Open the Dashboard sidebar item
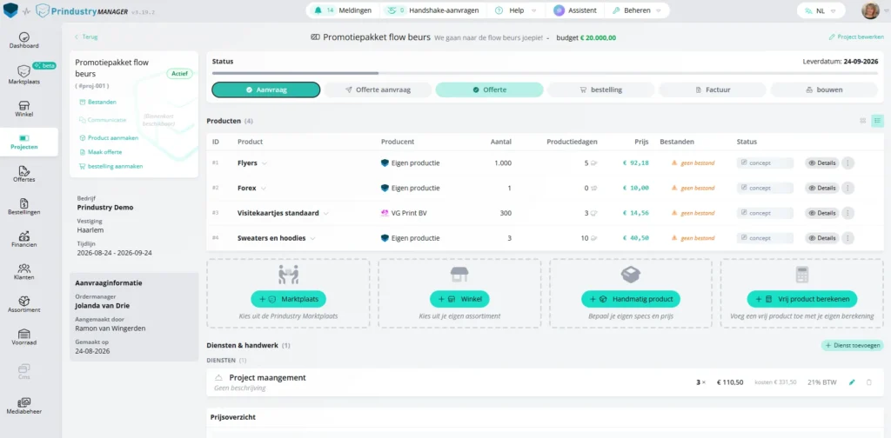891x438 pixels. click(23, 40)
